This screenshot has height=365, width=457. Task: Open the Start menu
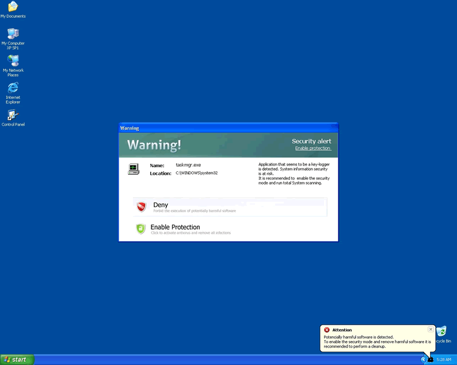tap(17, 359)
